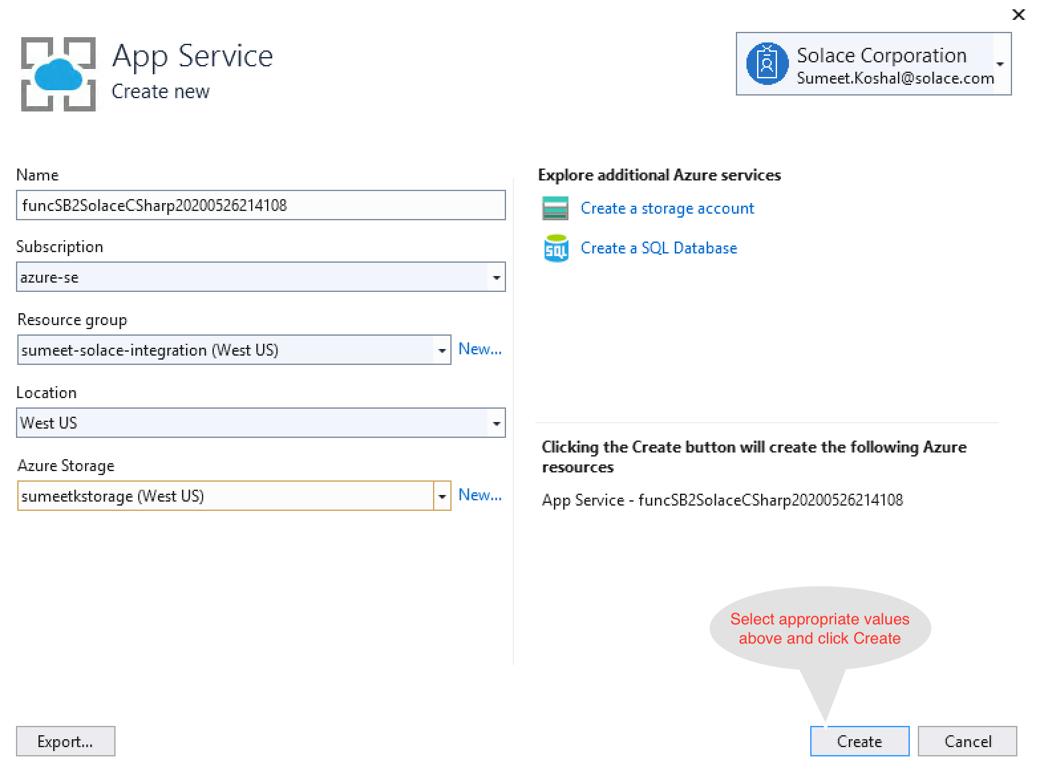Click New link beside Azure Storage

point(479,495)
